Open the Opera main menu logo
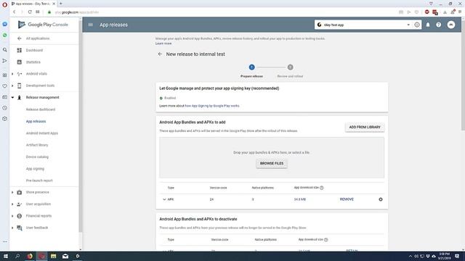 click(5, 4)
